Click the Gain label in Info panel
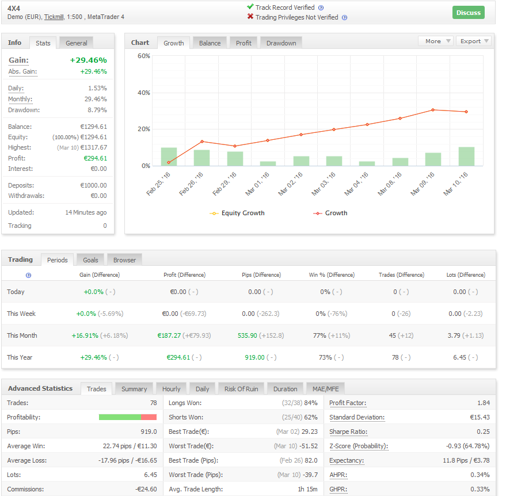The image size is (506, 496). point(19,60)
